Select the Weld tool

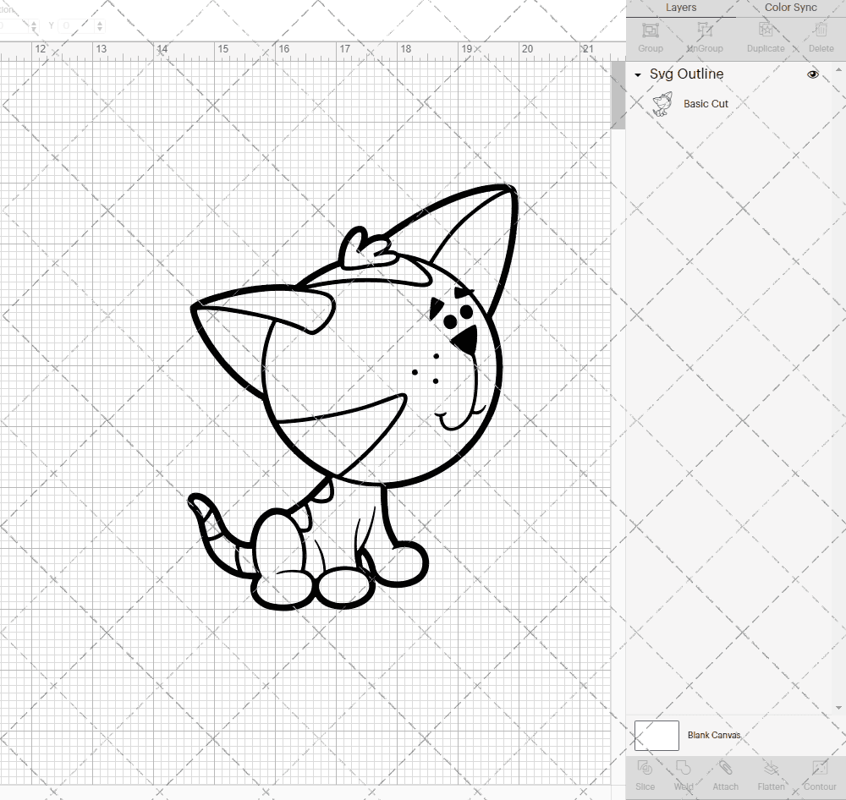pyautogui.click(x=683, y=774)
